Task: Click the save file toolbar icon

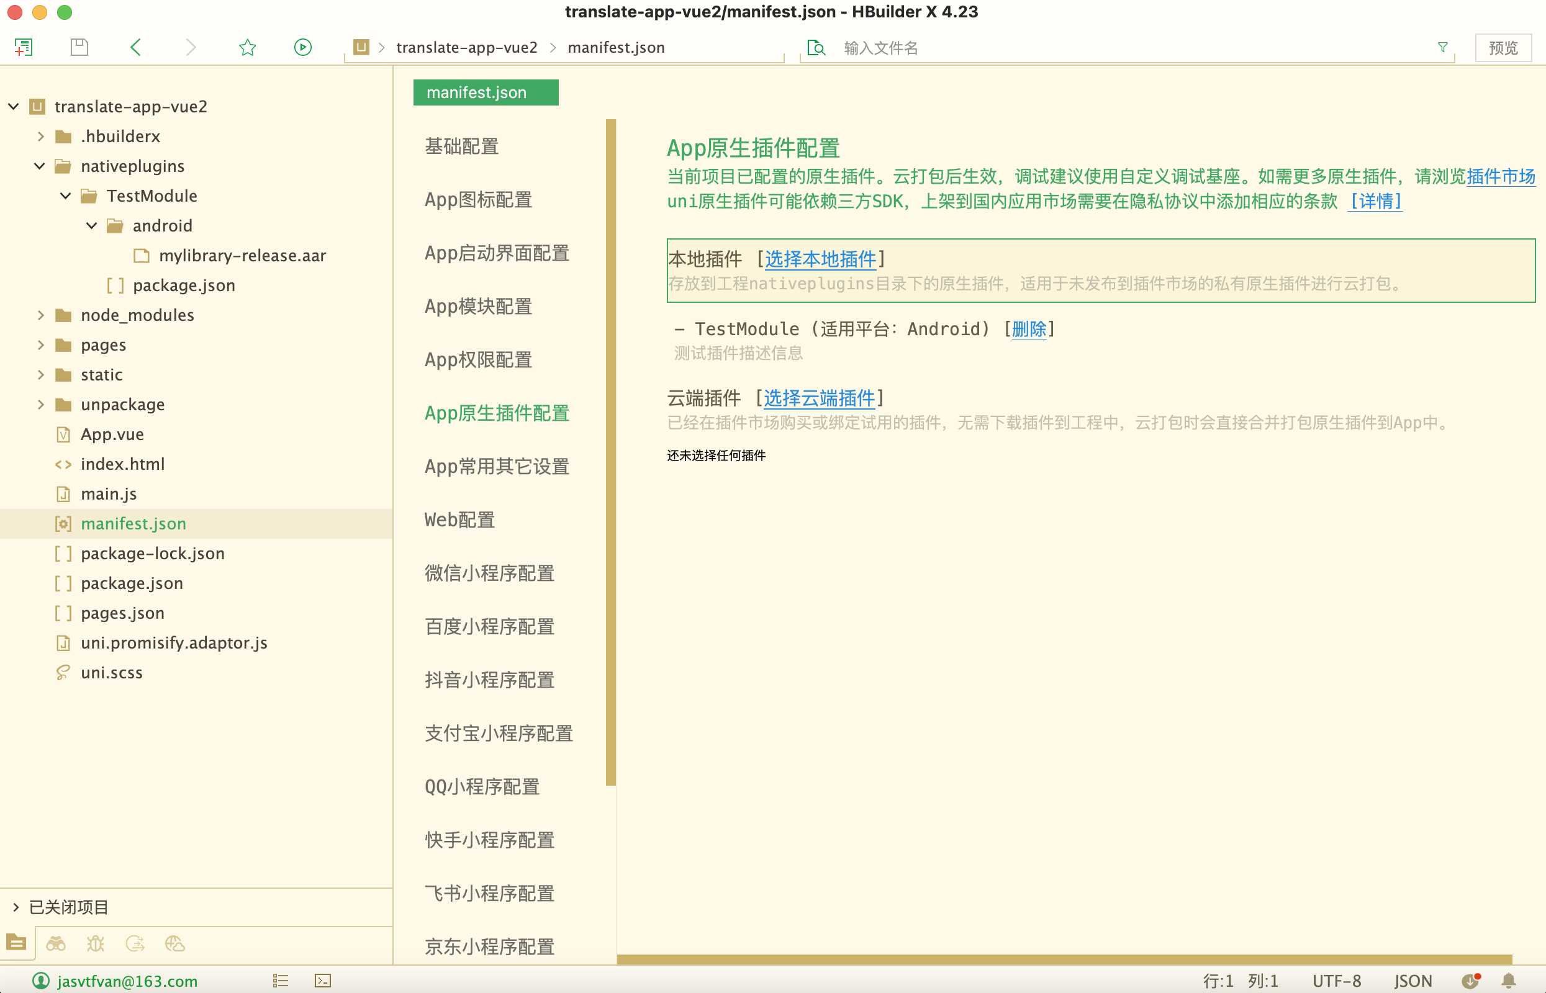Action: pos(79,47)
